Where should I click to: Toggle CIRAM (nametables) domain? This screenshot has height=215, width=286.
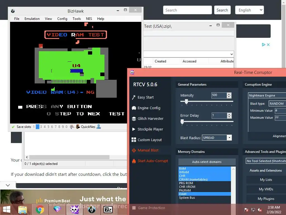coord(204,179)
